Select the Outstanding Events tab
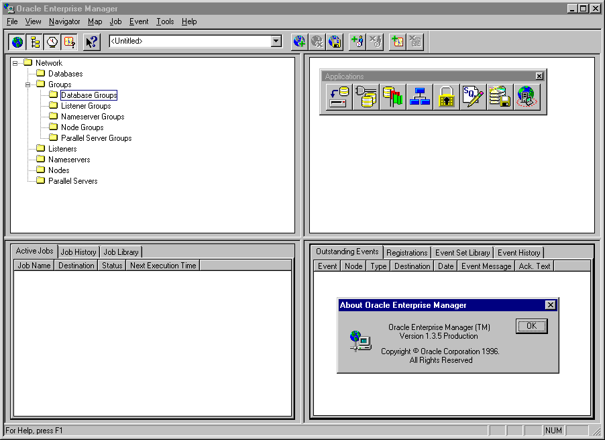The width and height of the screenshot is (605, 440). point(347,252)
